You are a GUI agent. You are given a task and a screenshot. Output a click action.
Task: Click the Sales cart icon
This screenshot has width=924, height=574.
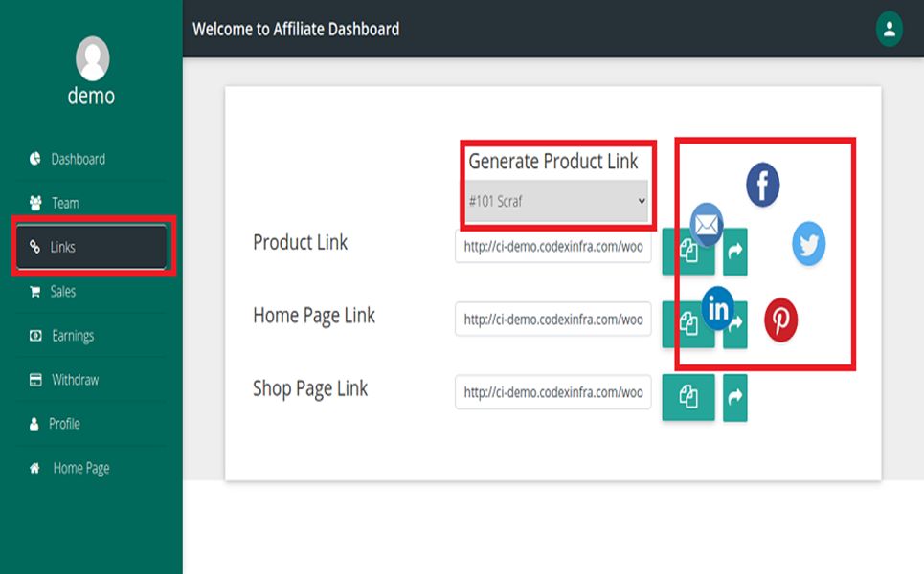34,292
